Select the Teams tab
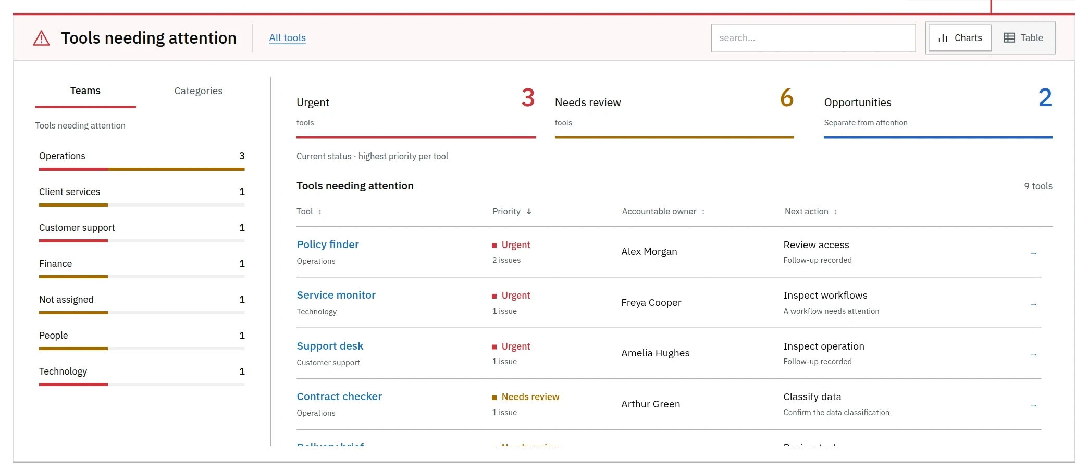 (x=85, y=92)
